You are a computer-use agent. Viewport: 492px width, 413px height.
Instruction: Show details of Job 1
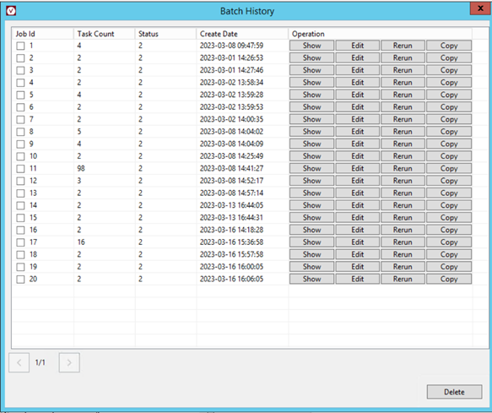(311, 46)
